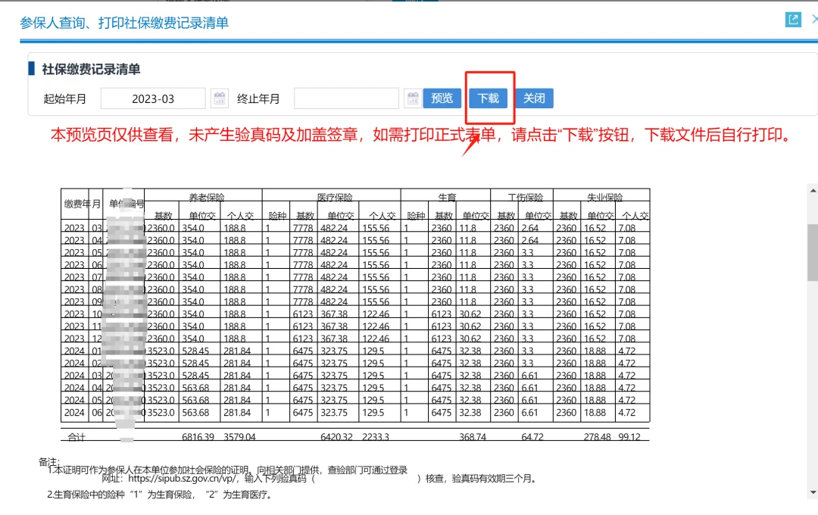Open the start month (起始年月) calendar picker
818x515 pixels.
(x=219, y=98)
